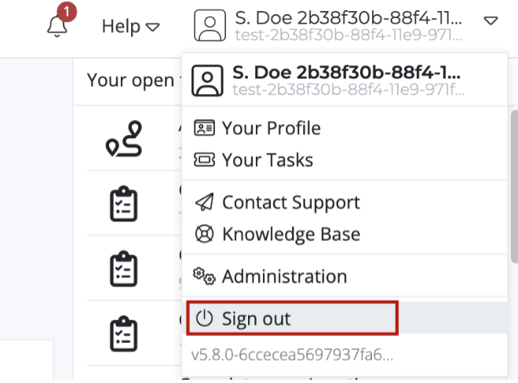Click the red notification count badge
The width and height of the screenshot is (518, 383).
67,12
